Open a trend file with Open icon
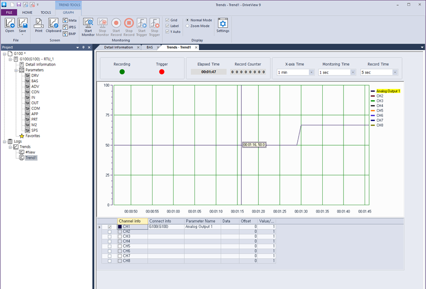This screenshot has height=289, width=426. point(10,25)
